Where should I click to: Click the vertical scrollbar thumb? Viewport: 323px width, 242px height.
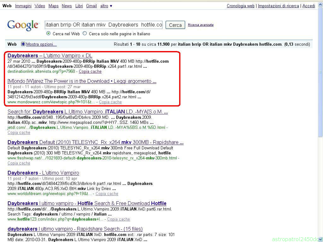320,73
